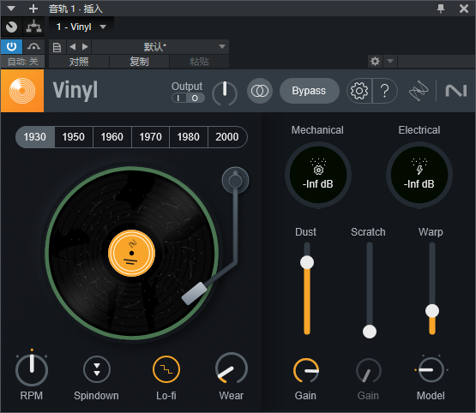Click the 复制 copy button
Viewport: 476px width, 413px height.
coord(139,62)
